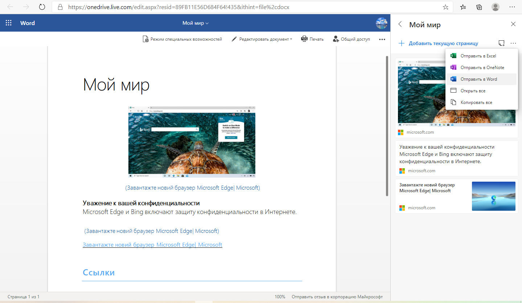Screen dimensions: 522x303
Task: Open the turtle image card in Collections
Action: pyautogui.click(x=456, y=98)
